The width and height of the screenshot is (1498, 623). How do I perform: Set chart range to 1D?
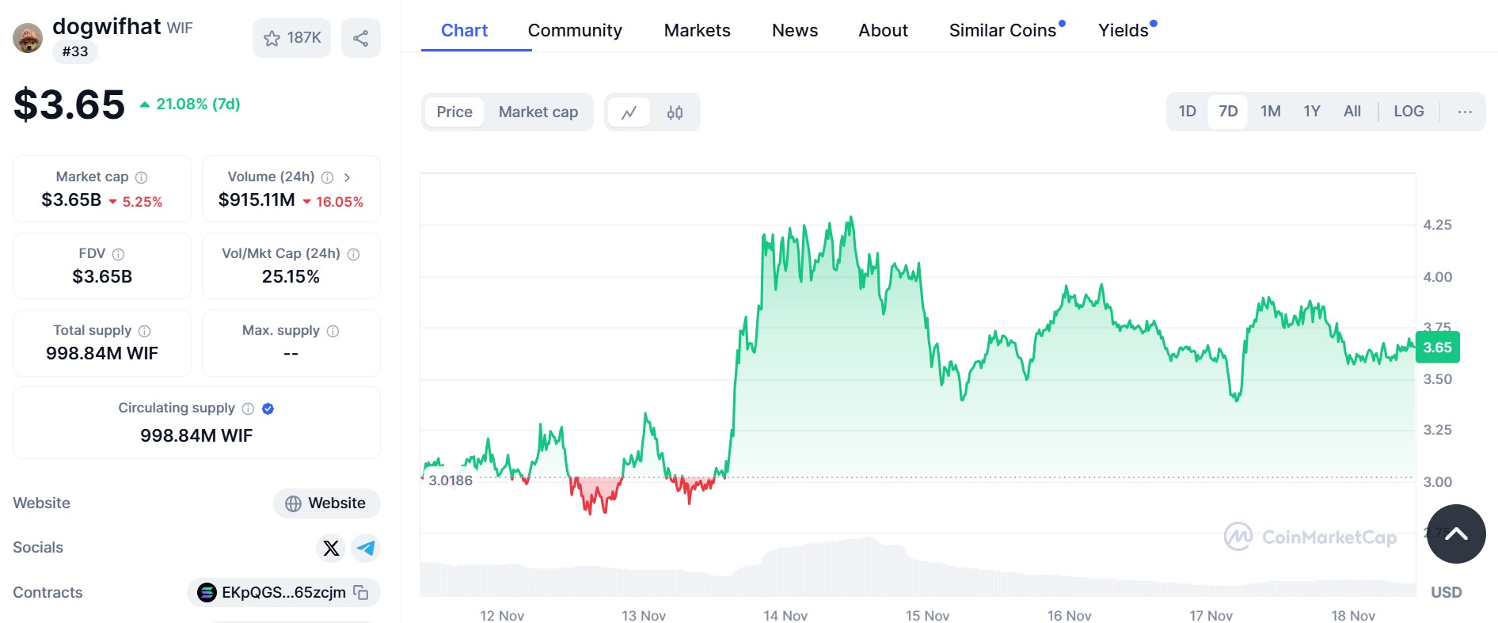click(1187, 112)
